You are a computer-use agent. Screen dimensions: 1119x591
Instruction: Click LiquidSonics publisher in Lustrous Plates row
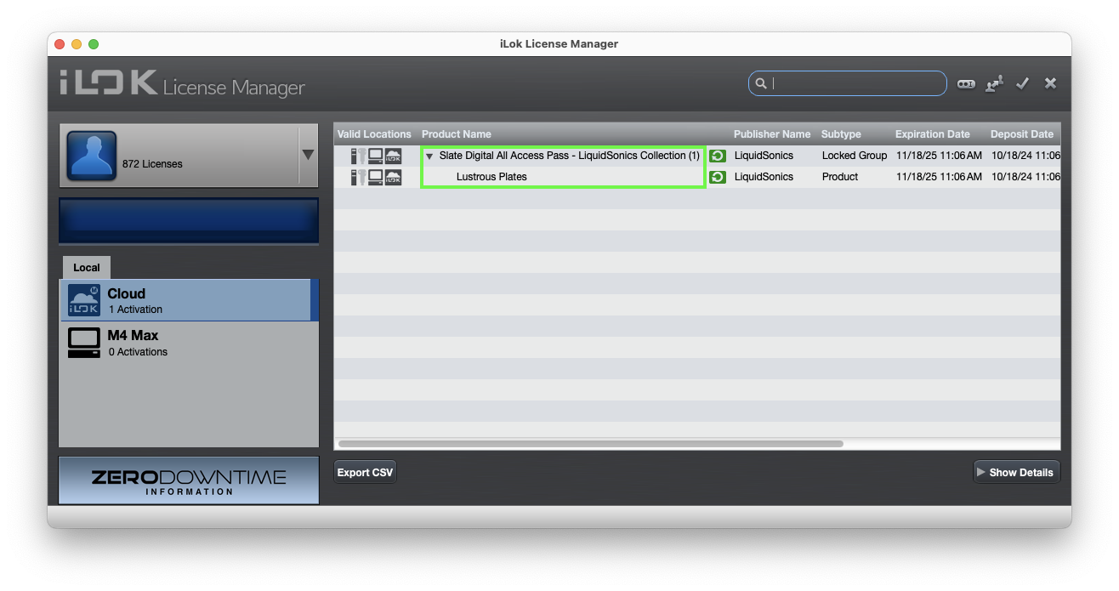pyautogui.click(x=764, y=177)
